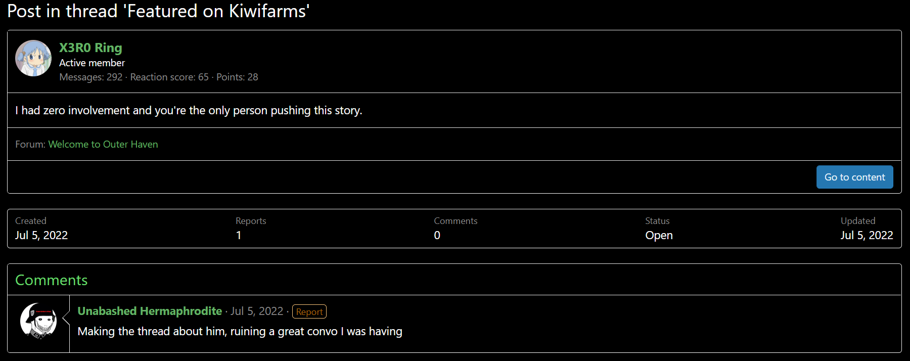910x361 pixels.
Task: Click the Created date Jul 5, 2022
Action: click(x=41, y=235)
